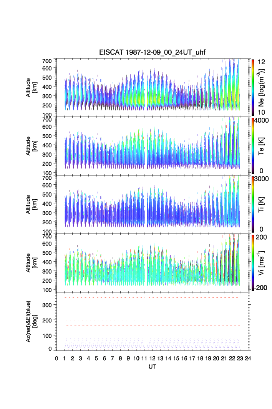Click the '200' maximum of the Vi color bar
Screen dimensions: 272x409
point(261,237)
